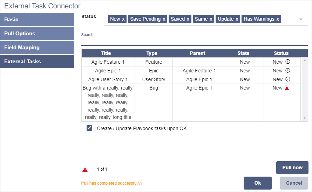312x192 pixels.
Task: Click table scrollbar down arrow
Action: 305,118
